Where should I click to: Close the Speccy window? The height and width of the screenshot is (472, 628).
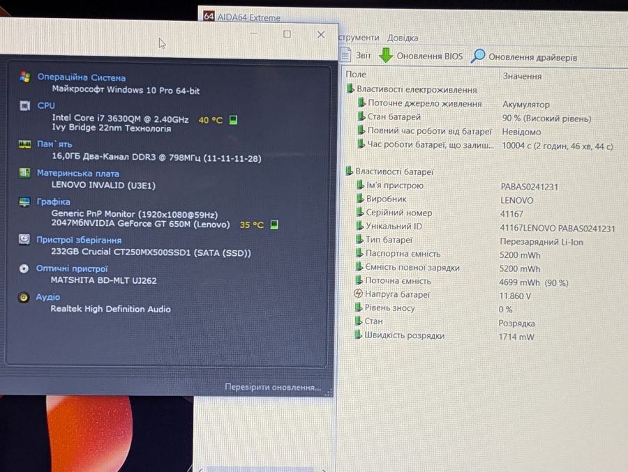(321, 35)
